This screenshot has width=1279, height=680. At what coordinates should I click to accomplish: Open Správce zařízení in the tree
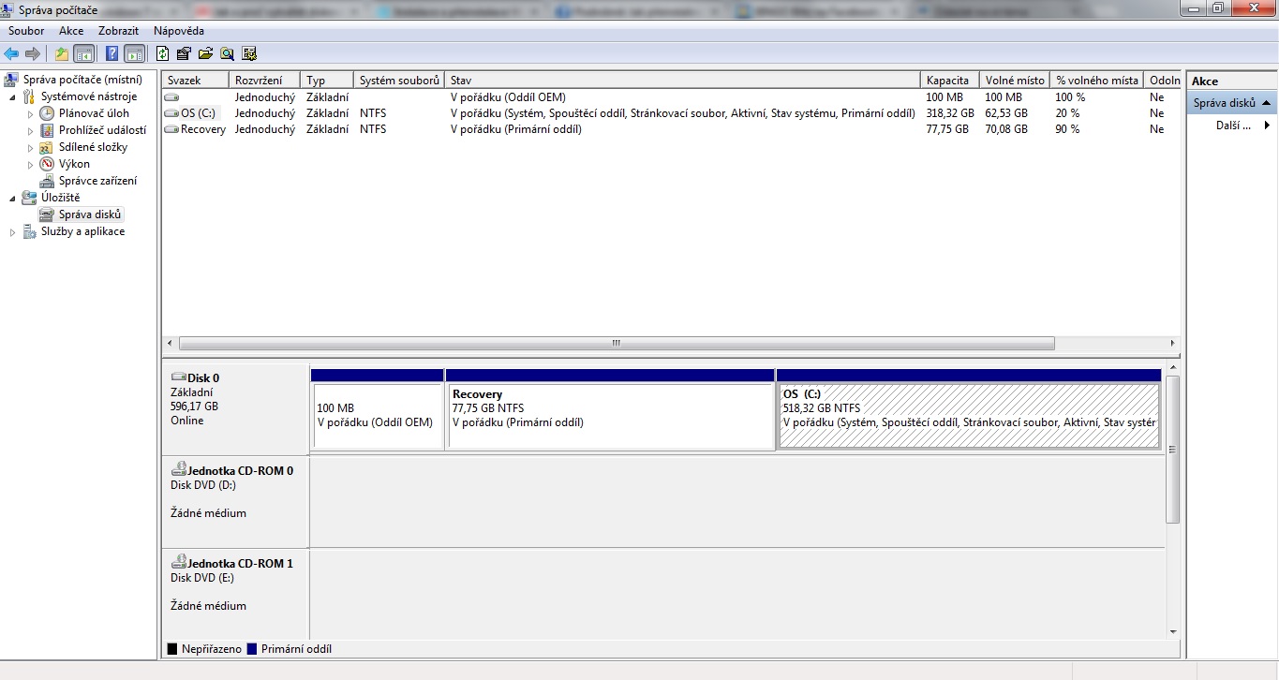(x=97, y=181)
